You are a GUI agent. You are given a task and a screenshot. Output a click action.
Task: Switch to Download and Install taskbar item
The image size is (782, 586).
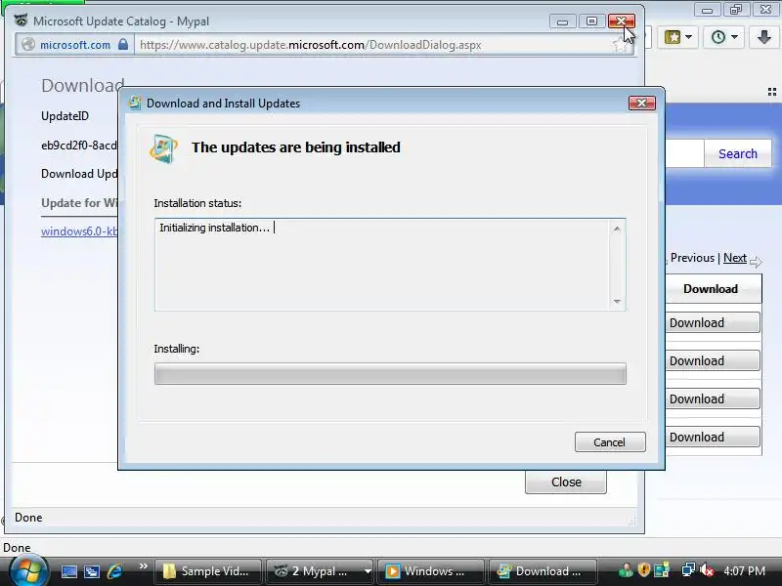coord(543,571)
